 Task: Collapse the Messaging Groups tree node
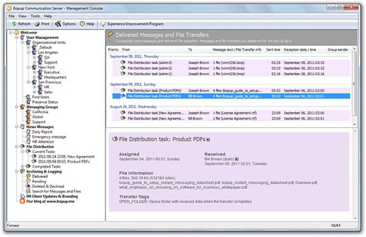click(16, 107)
